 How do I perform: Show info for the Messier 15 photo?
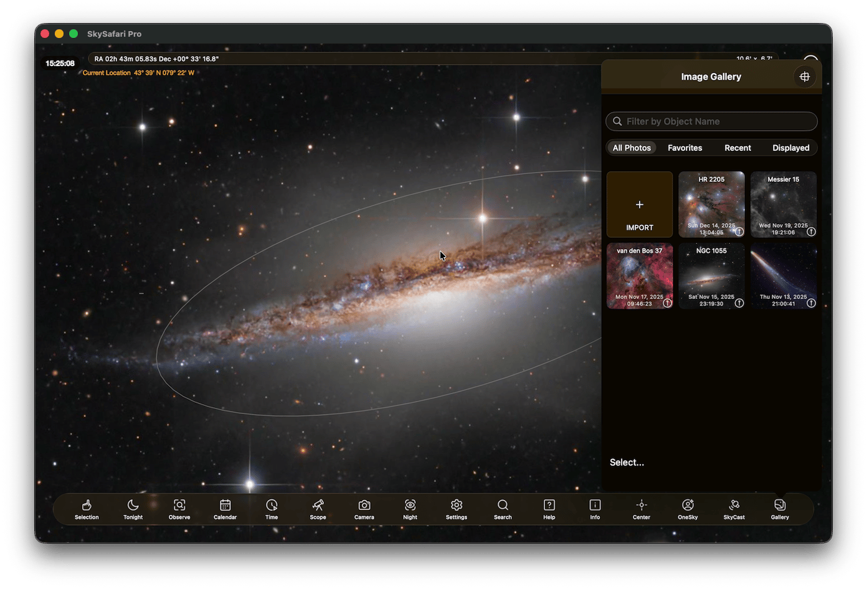point(811,232)
